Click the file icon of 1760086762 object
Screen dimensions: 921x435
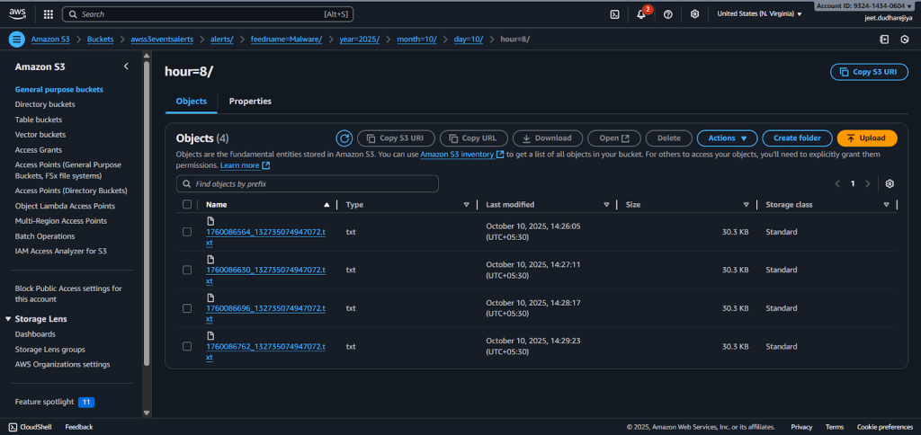click(210, 336)
